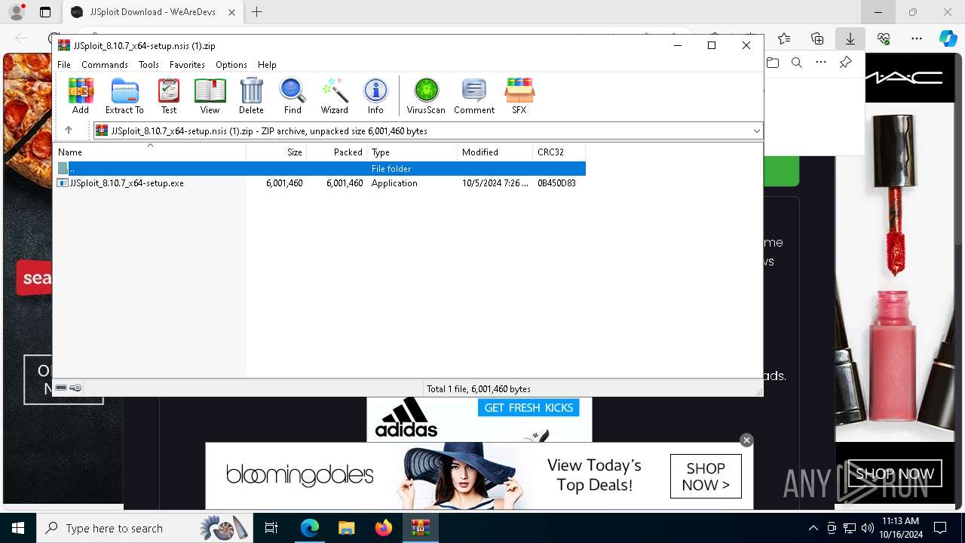Screen dimensions: 965x543
Task: Sort by the Type column header
Action: (412, 152)
